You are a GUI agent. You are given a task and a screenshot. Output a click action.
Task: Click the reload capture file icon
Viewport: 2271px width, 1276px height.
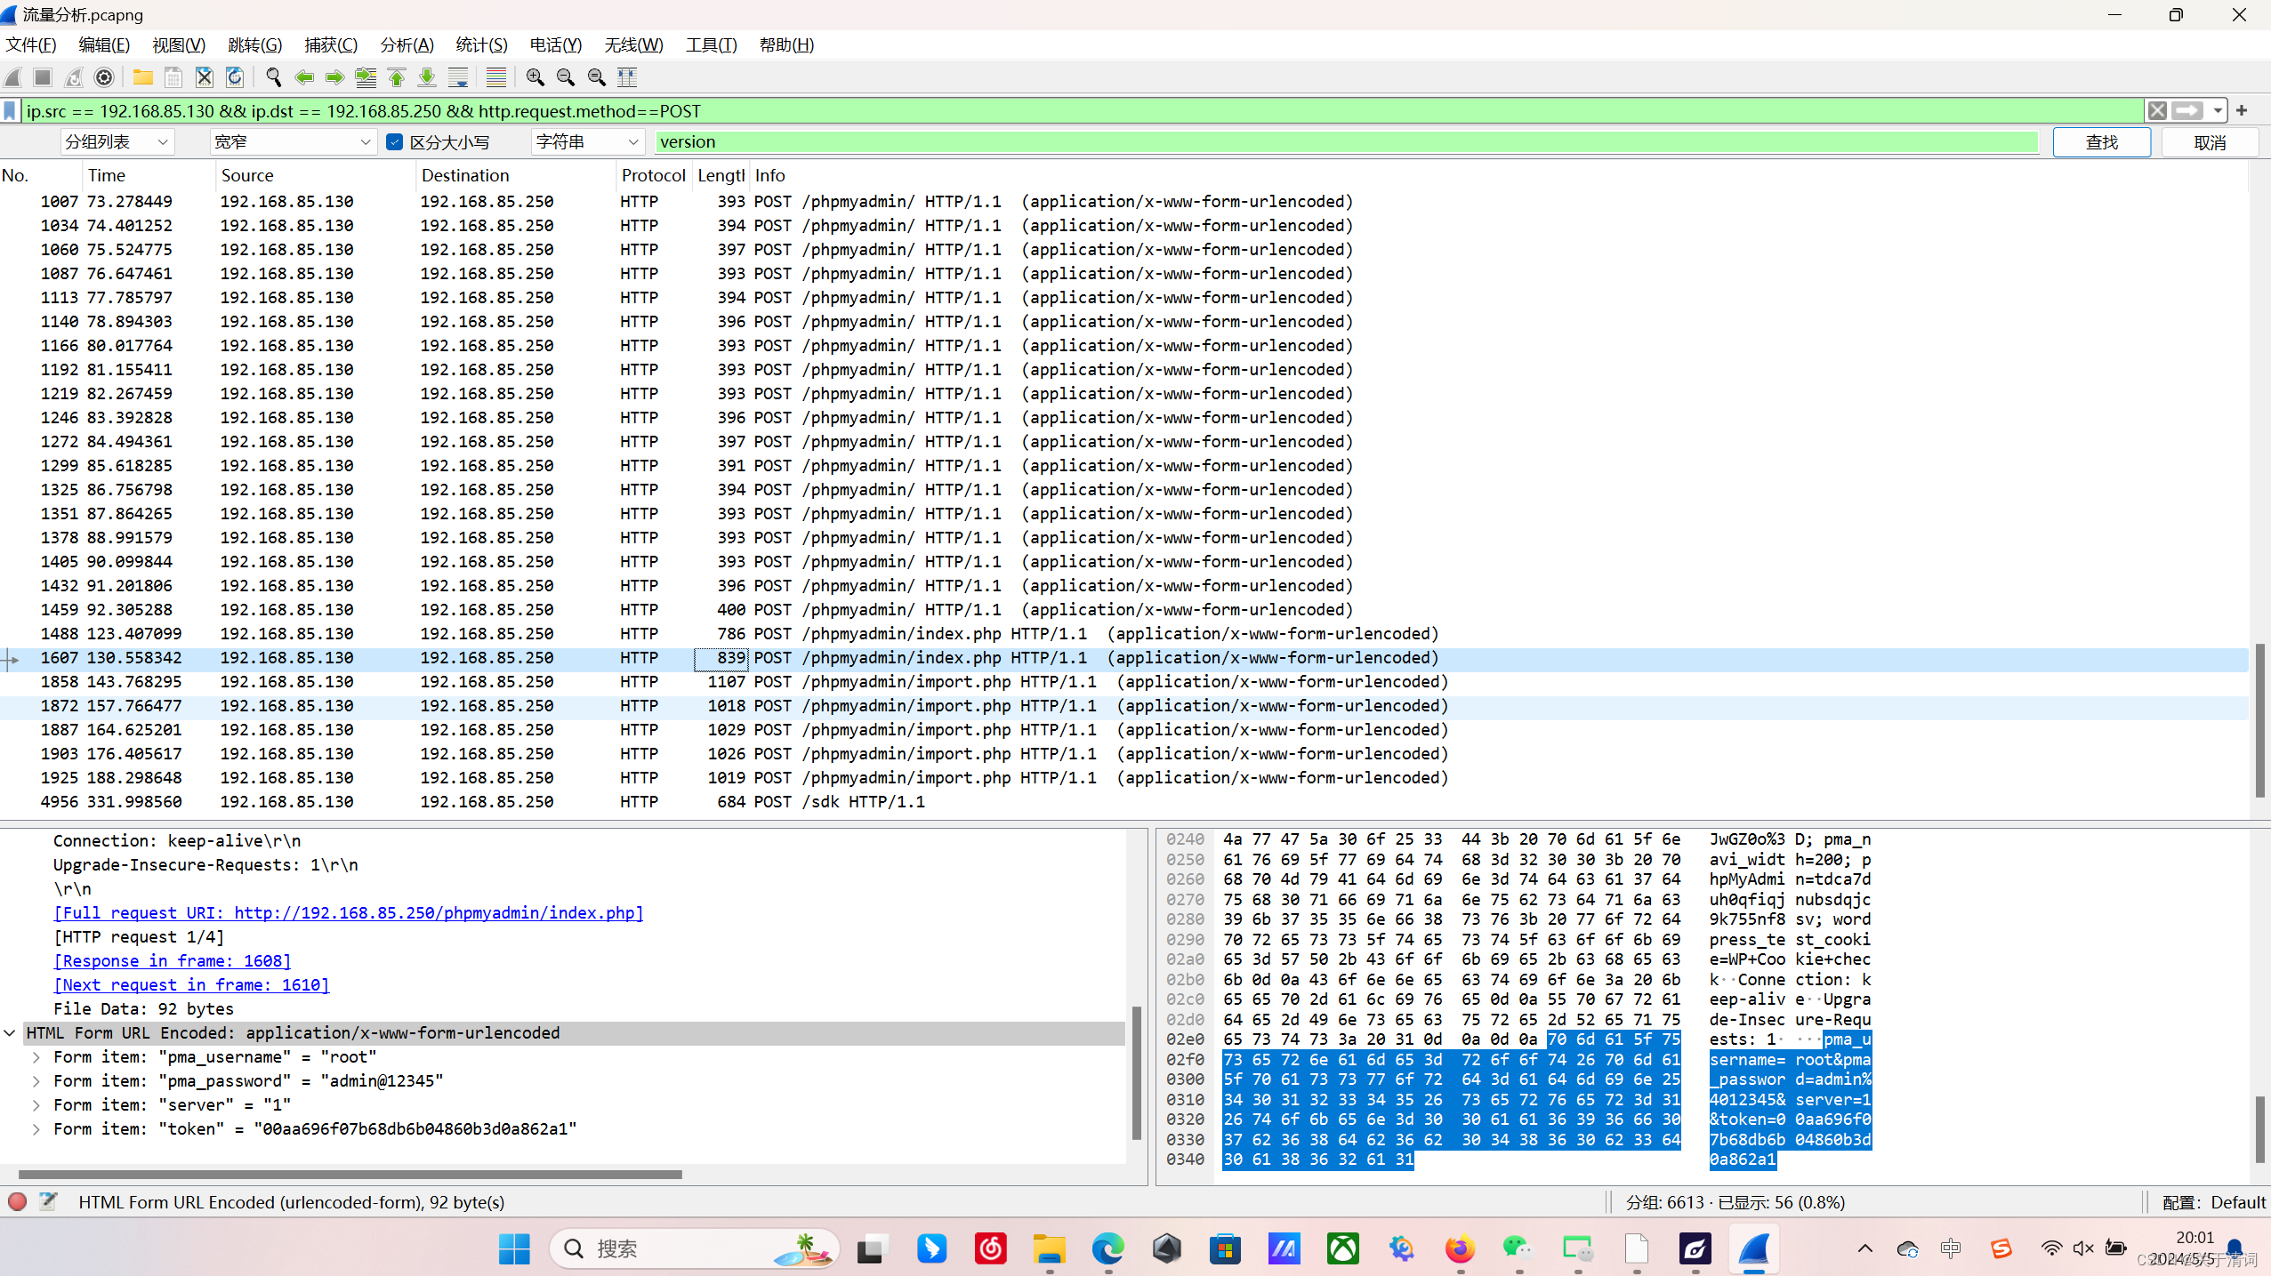click(x=235, y=77)
